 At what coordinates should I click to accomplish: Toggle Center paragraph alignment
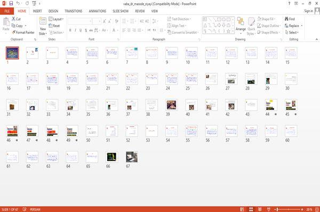point(129,30)
